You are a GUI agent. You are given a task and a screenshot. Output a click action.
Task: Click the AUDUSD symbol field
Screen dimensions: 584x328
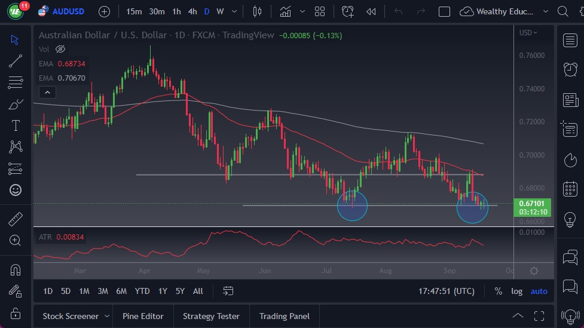[x=68, y=11]
